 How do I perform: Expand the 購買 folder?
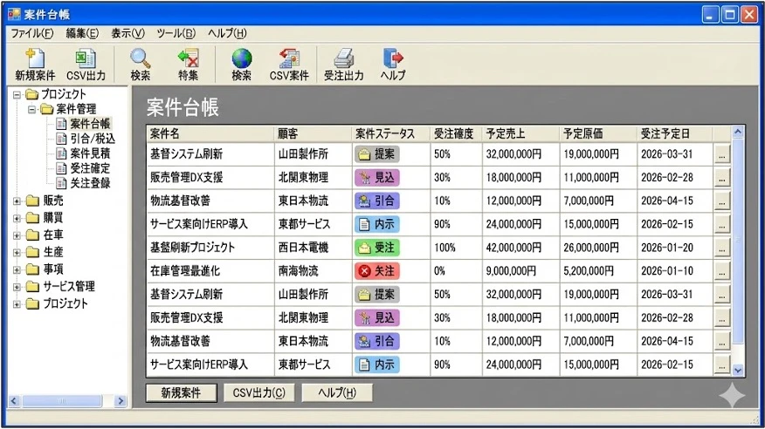point(17,218)
